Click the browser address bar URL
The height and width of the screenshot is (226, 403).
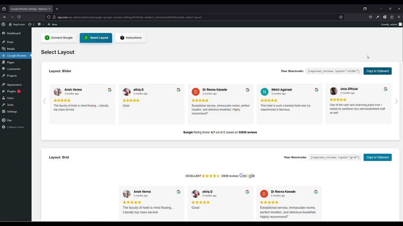click(x=129, y=17)
